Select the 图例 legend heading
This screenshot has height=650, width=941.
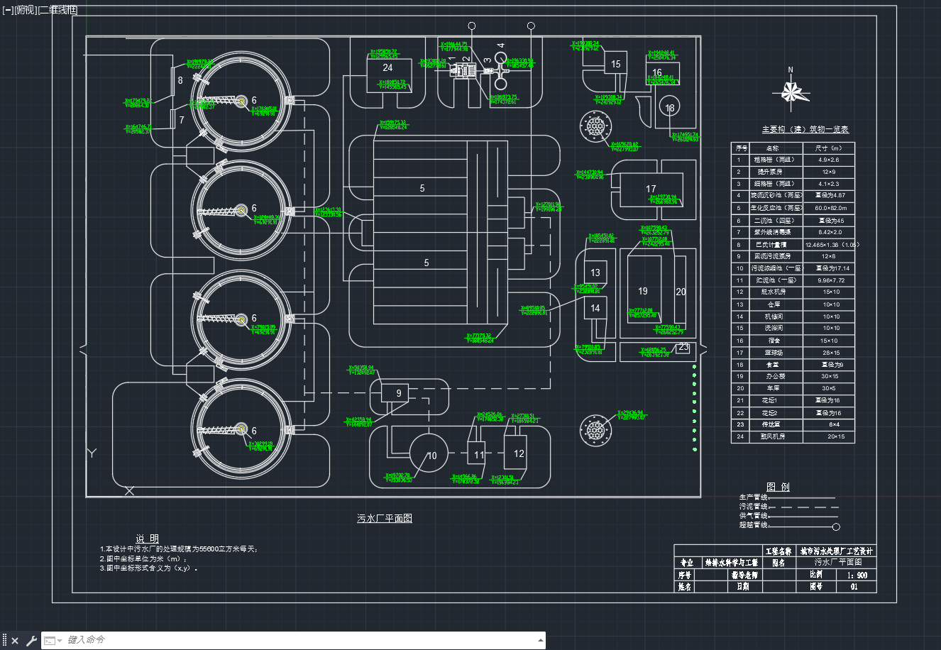point(778,487)
